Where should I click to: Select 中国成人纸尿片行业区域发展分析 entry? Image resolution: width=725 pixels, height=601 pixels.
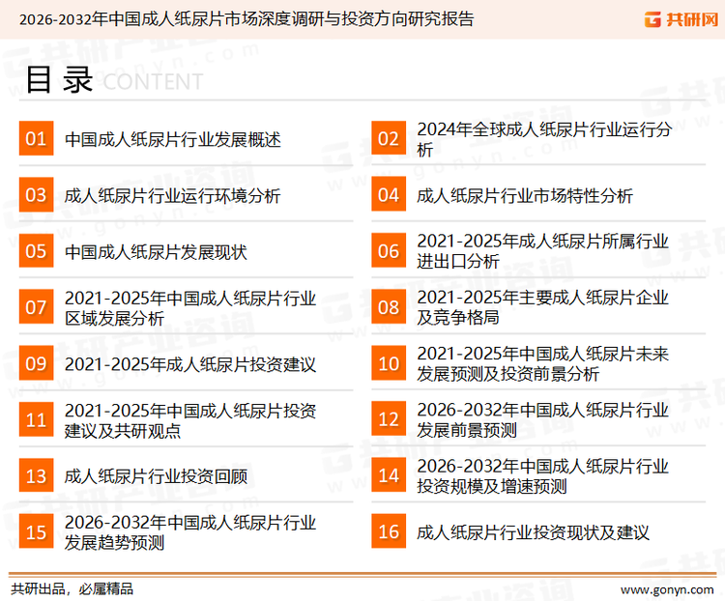click(190, 308)
